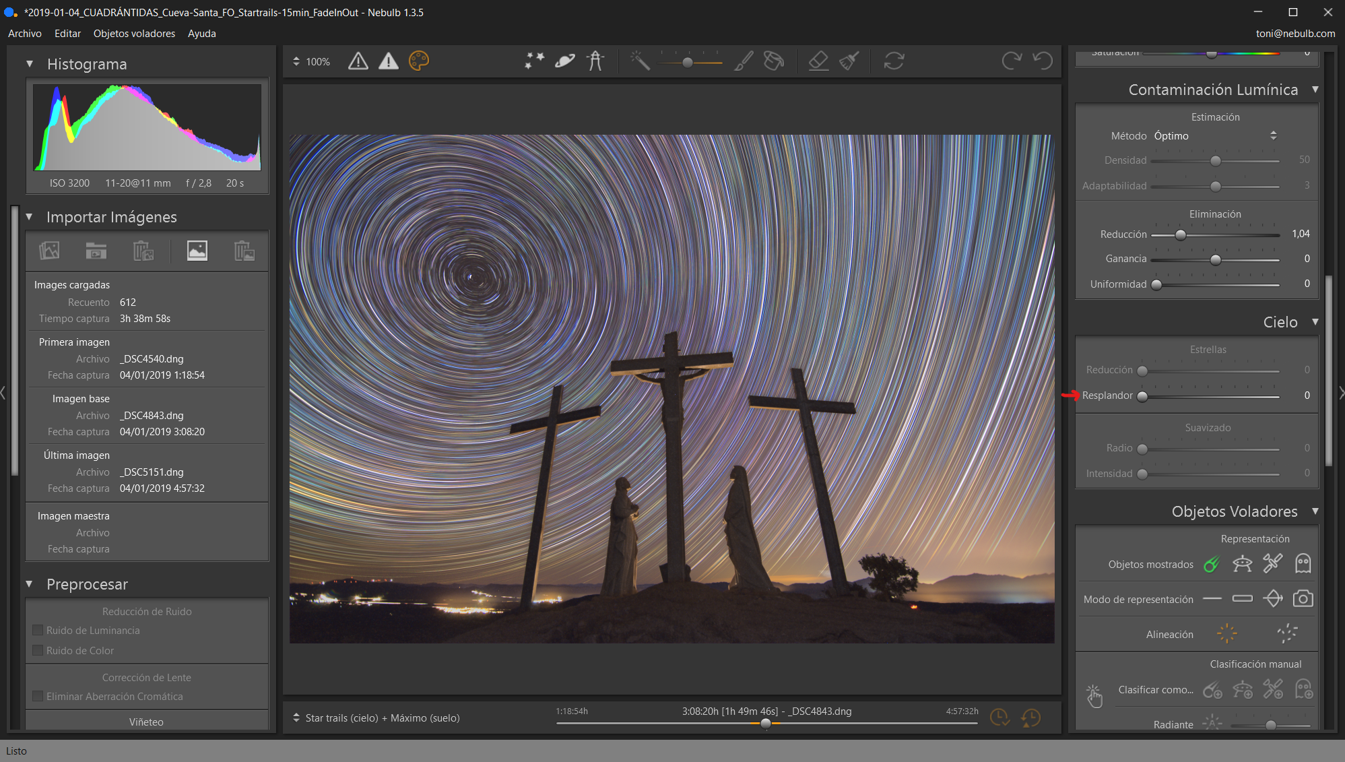Collapse the Importar Imágenes panel
The height and width of the screenshot is (762, 1345).
[30, 217]
